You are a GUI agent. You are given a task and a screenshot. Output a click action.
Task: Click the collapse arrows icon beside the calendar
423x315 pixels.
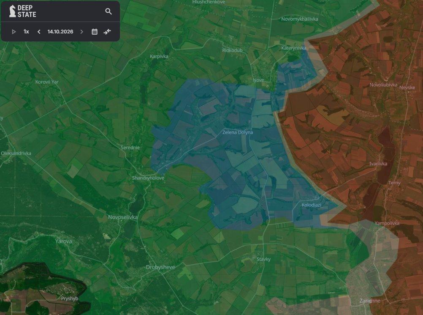[107, 32]
